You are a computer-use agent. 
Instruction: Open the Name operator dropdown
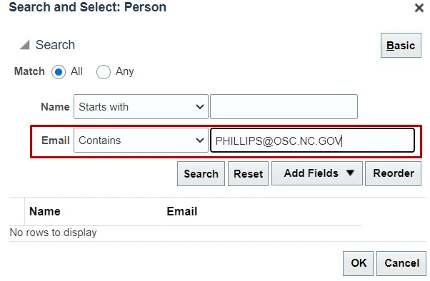click(x=141, y=107)
